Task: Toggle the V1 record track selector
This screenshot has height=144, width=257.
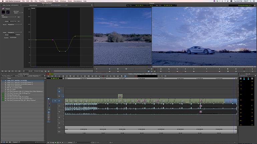Action: coord(59,101)
